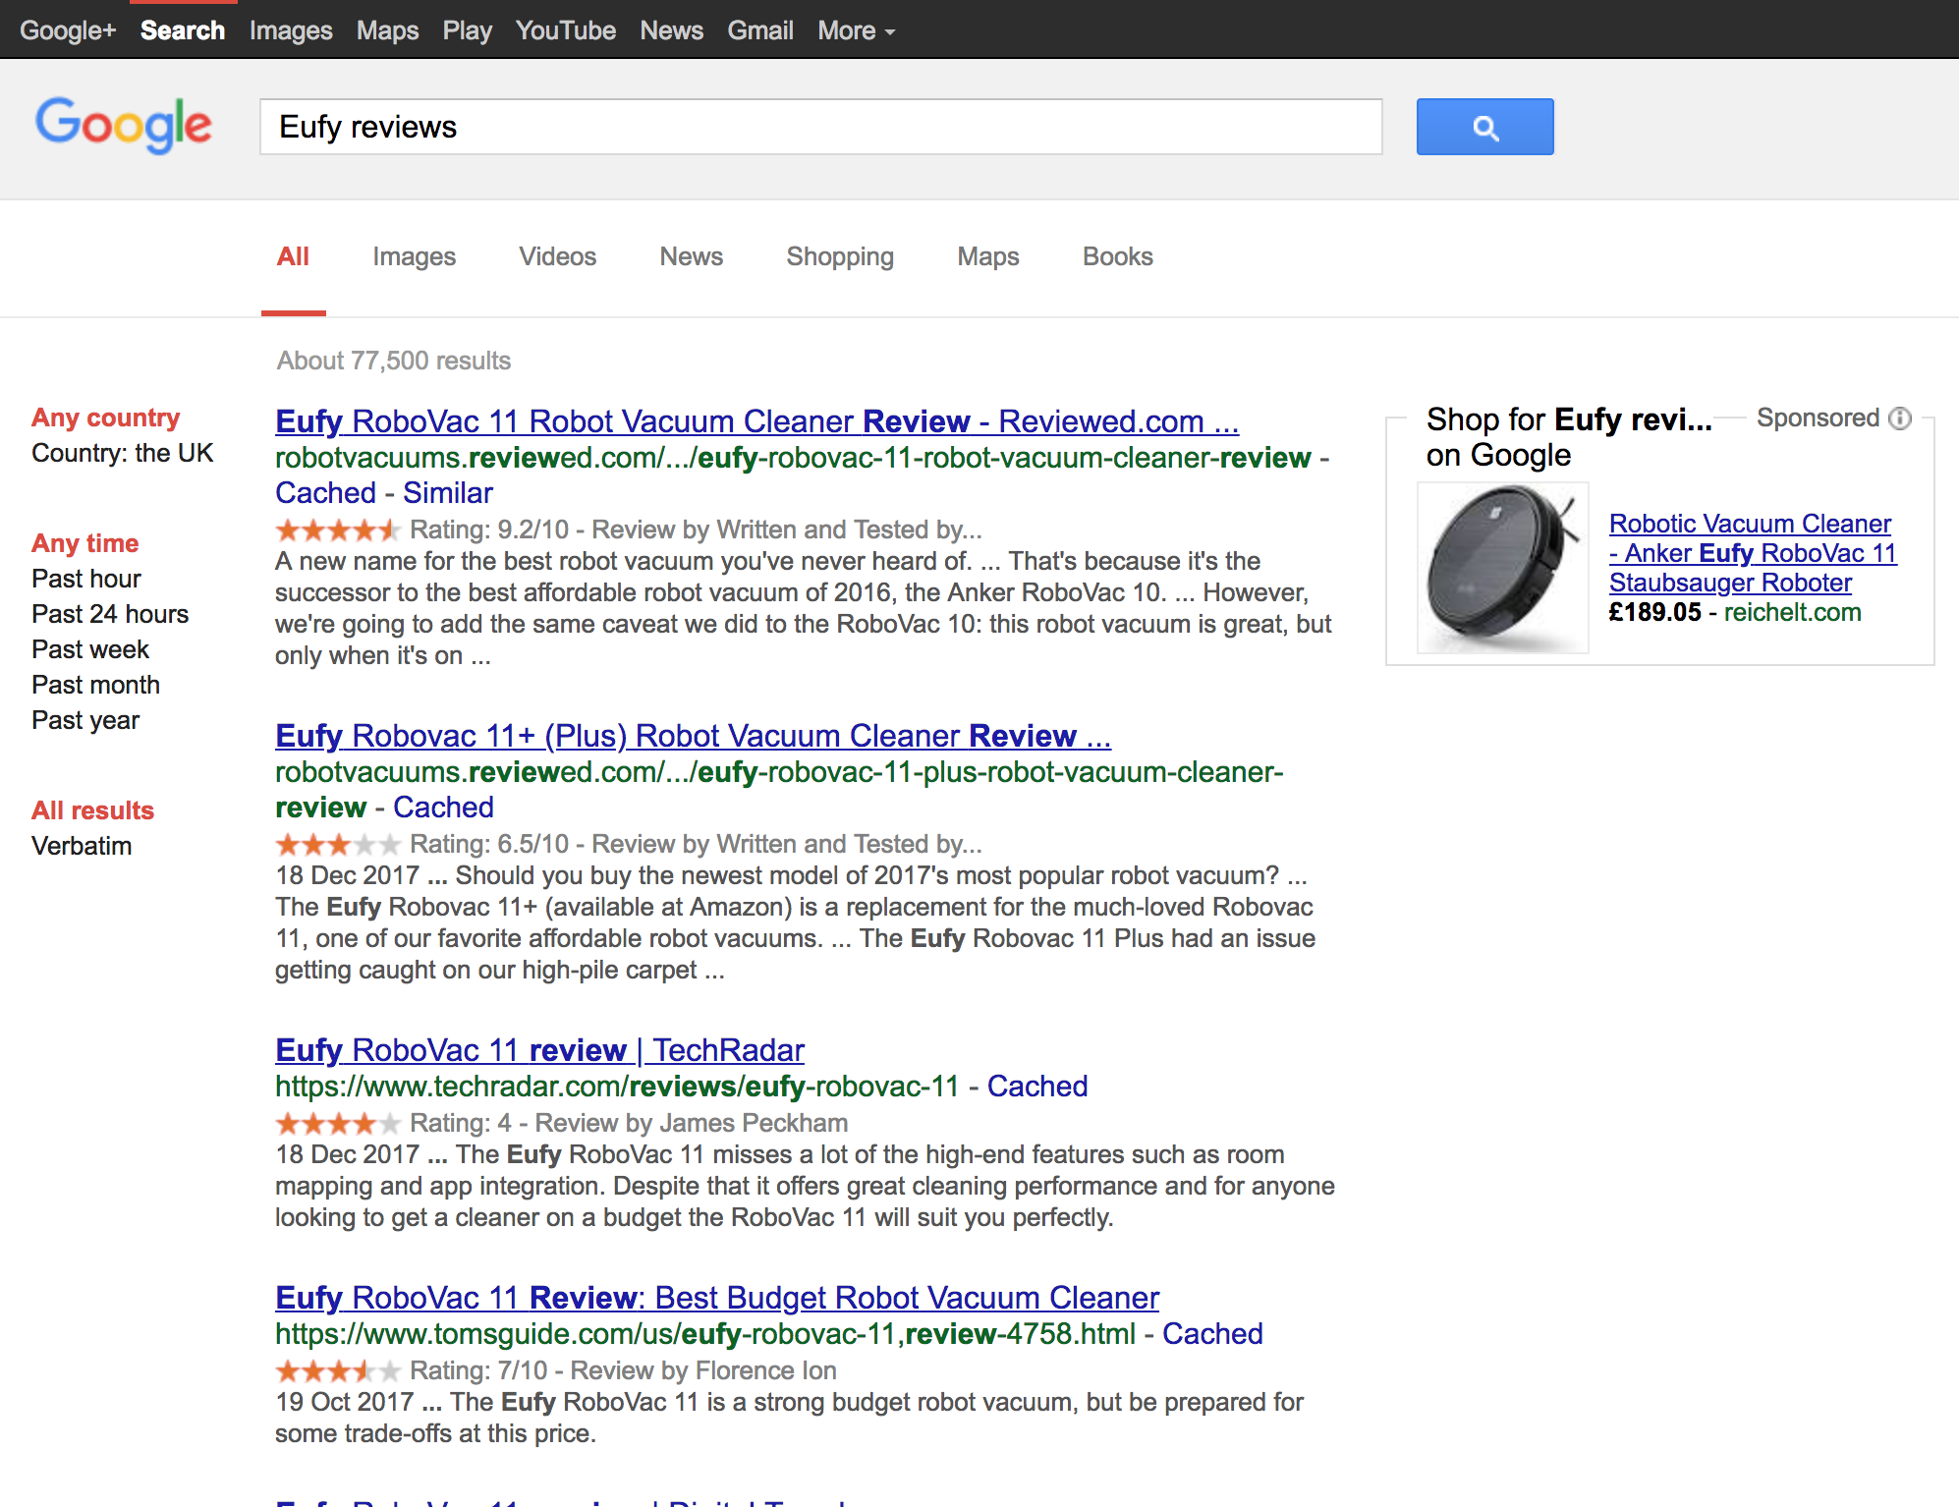Click the robot vacuum product thumbnail
1959x1507 pixels.
1503,568
